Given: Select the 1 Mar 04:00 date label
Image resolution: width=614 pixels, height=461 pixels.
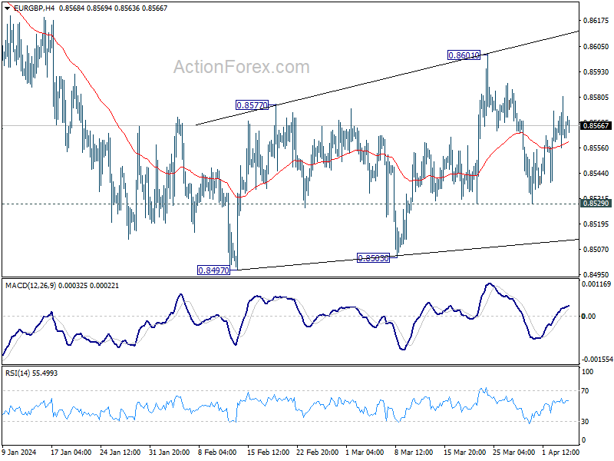Looking at the screenshot, I should click(365, 452).
